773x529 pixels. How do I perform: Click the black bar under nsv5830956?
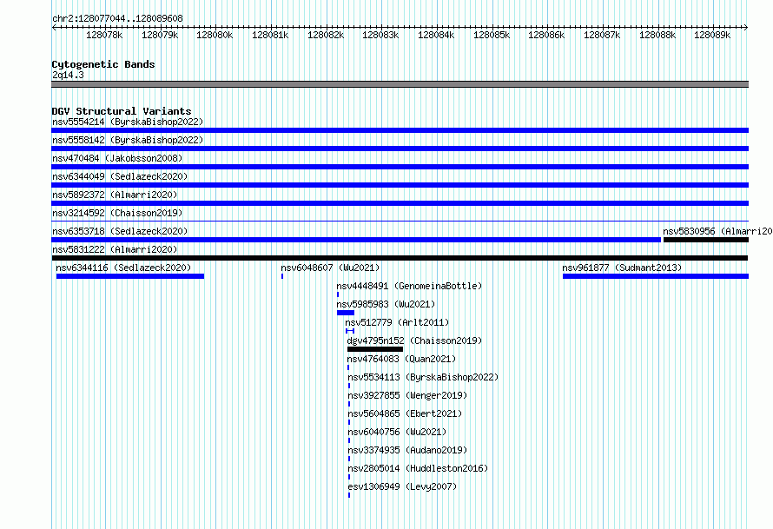[706, 240]
